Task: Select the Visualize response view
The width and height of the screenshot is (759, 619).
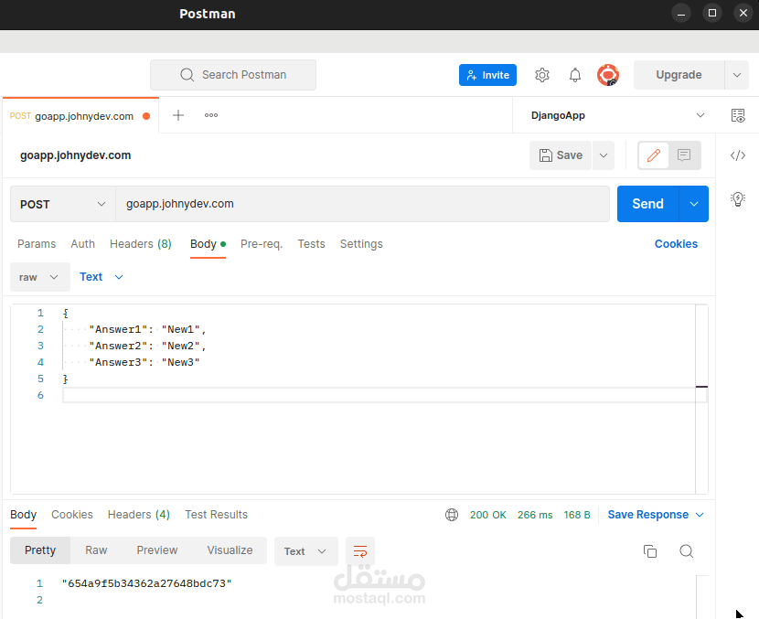Action: [x=230, y=550]
